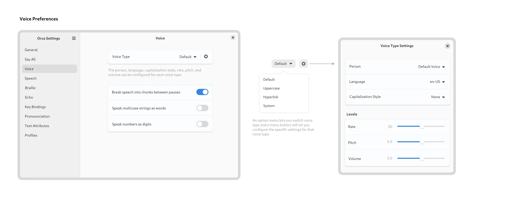Go to Key Bindings in sidebar
This screenshot has width=511, height=220.
[35, 107]
